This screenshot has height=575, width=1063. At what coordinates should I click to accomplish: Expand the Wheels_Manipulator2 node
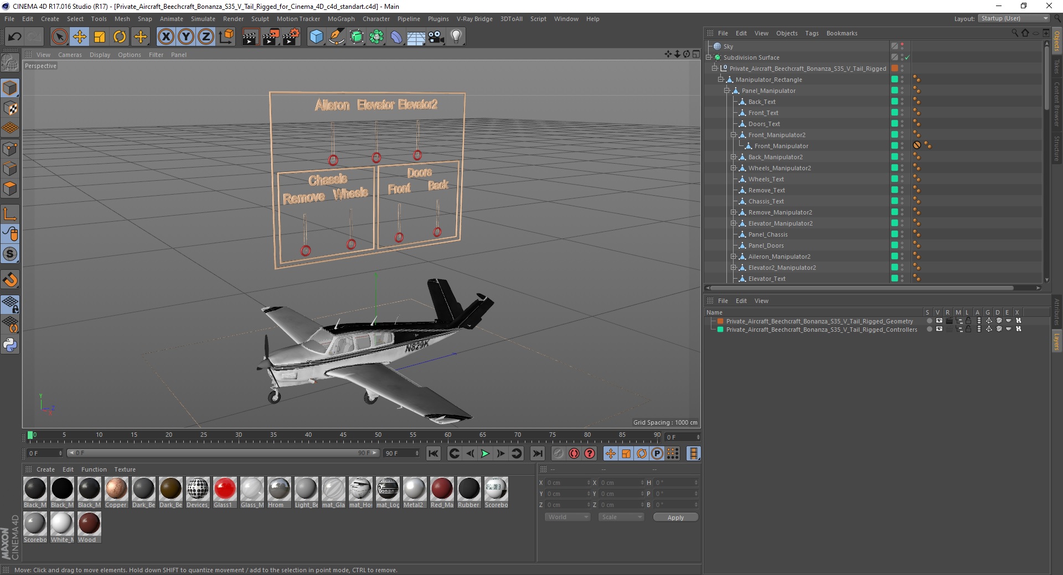734,168
